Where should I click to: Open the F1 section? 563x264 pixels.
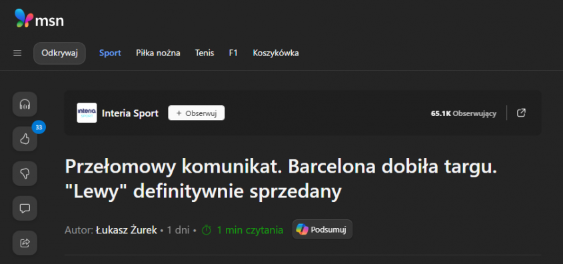233,53
